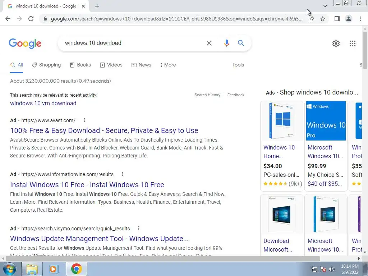Open search Tools options
The height and width of the screenshot is (276, 368).
tap(238, 65)
